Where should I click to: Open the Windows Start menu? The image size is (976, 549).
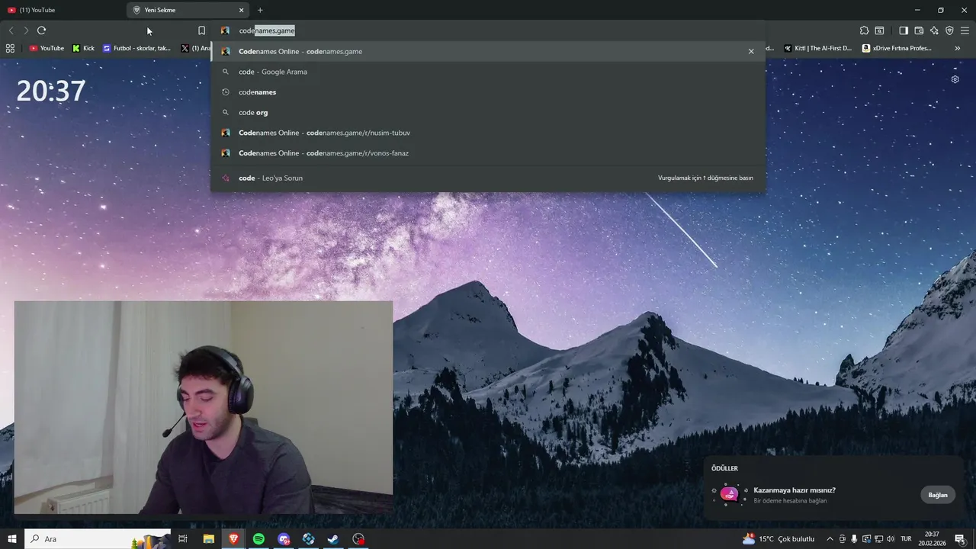point(12,539)
